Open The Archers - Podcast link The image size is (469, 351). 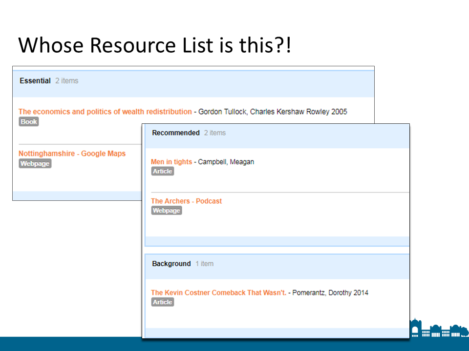pyautogui.click(x=186, y=201)
